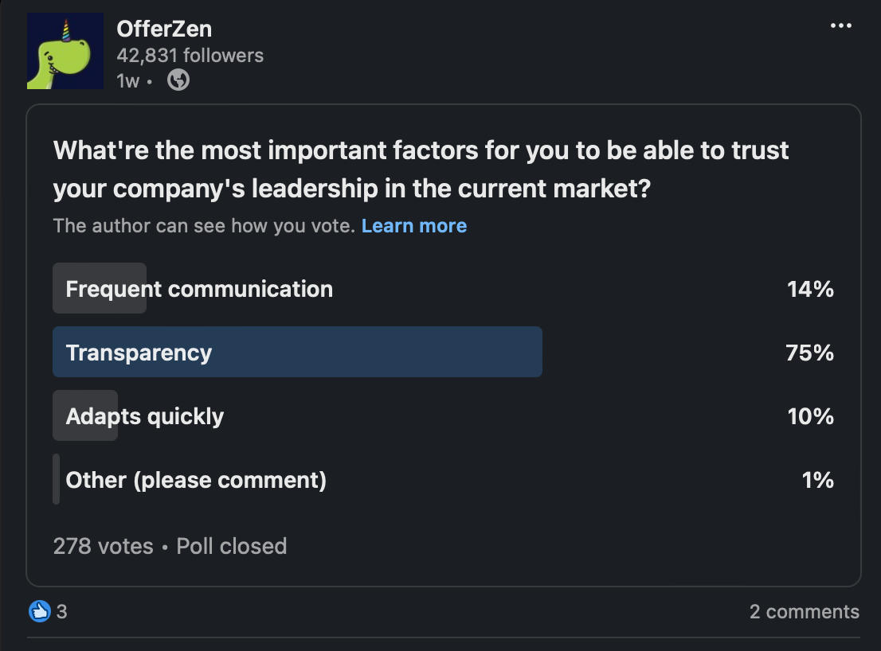Click the blue thumbs-up reaction icon
This screenshot has height=651, width=881.
(x=39, y=611)
